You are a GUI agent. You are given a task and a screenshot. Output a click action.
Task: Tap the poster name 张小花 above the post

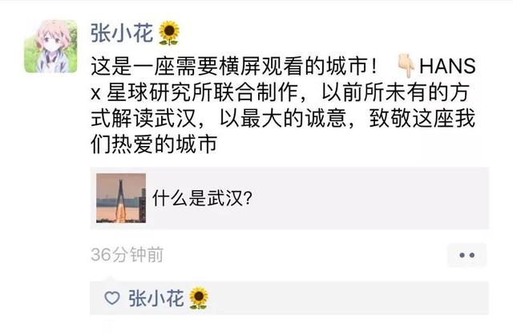tap(122, 33)
